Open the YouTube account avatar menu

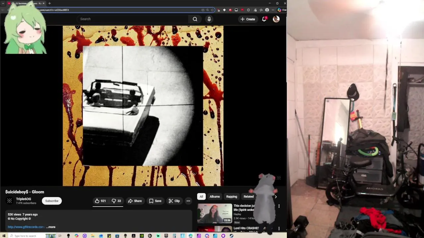pyautogui.click(x=276, y=19)
